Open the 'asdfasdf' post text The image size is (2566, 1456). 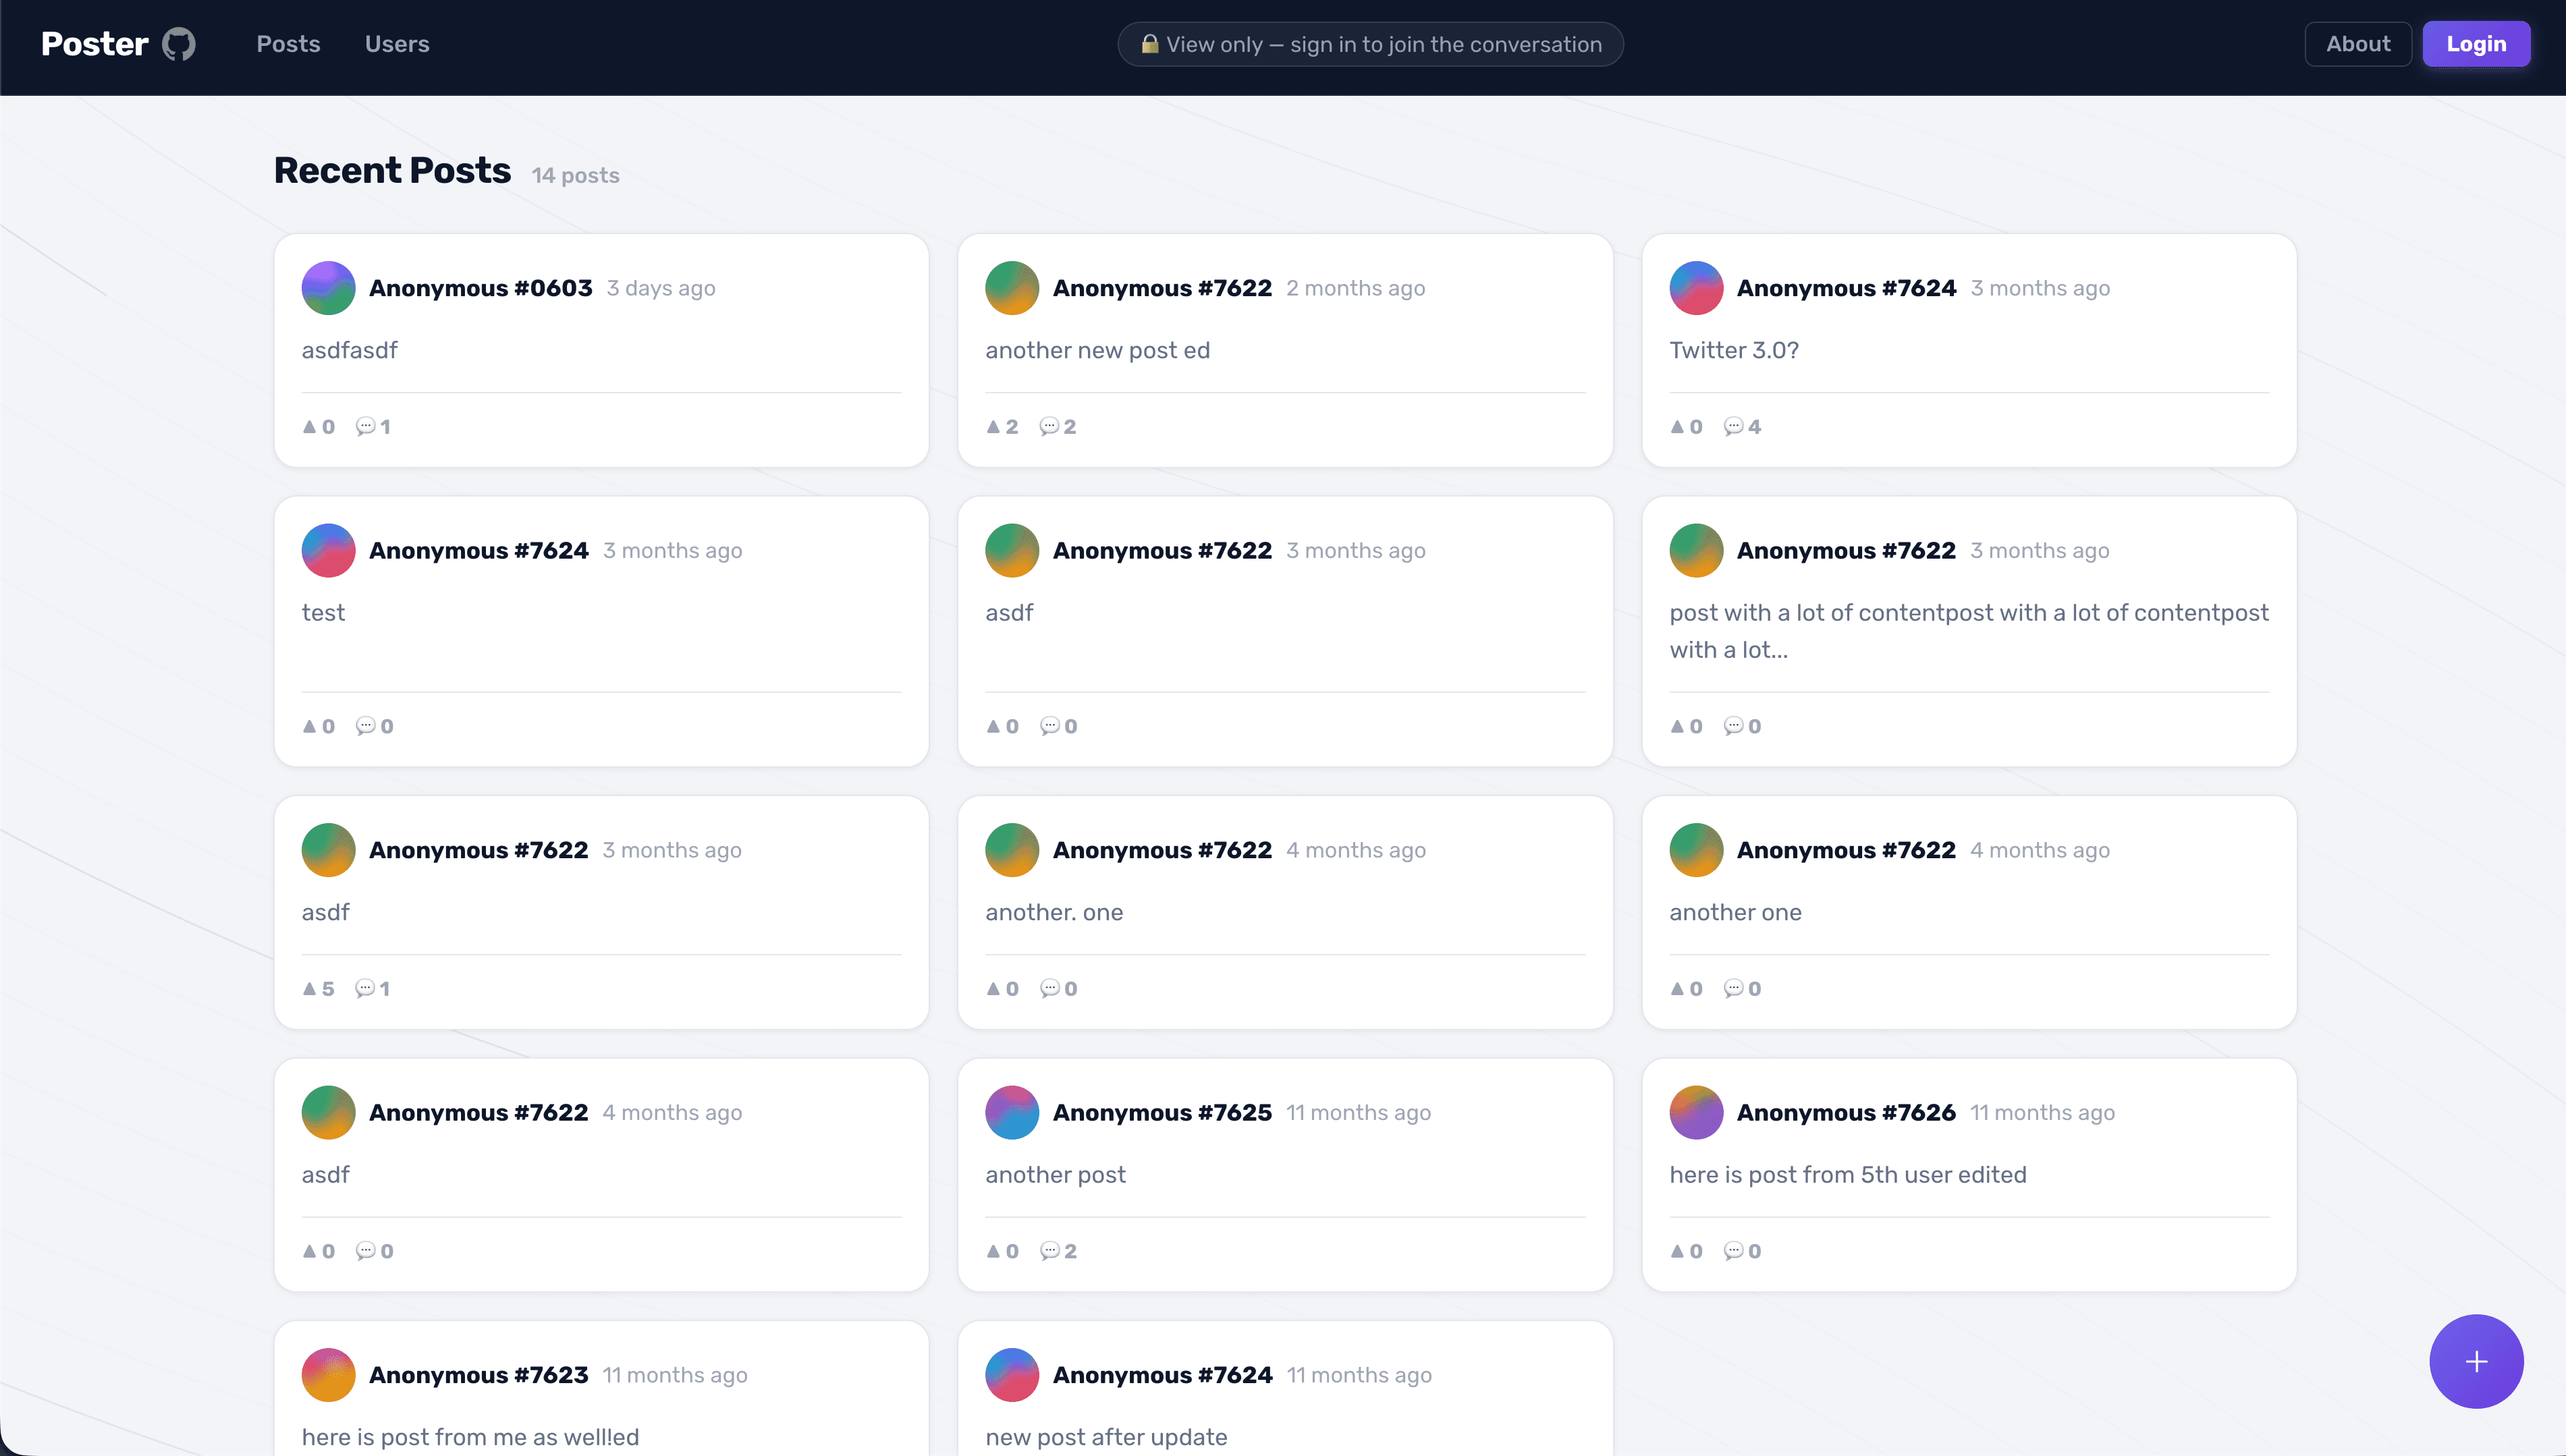[x=349, y=350]
